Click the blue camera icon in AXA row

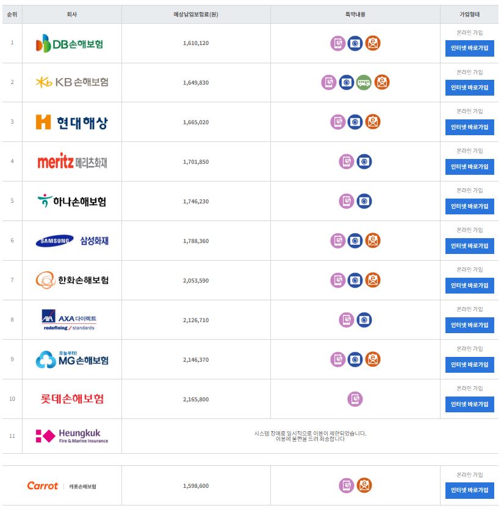click(364, 320)
